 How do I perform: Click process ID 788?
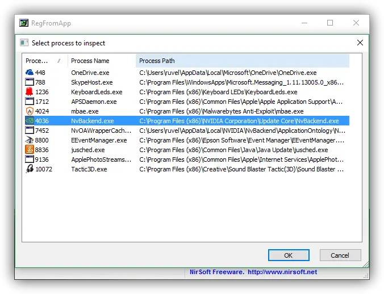[40, 82]
